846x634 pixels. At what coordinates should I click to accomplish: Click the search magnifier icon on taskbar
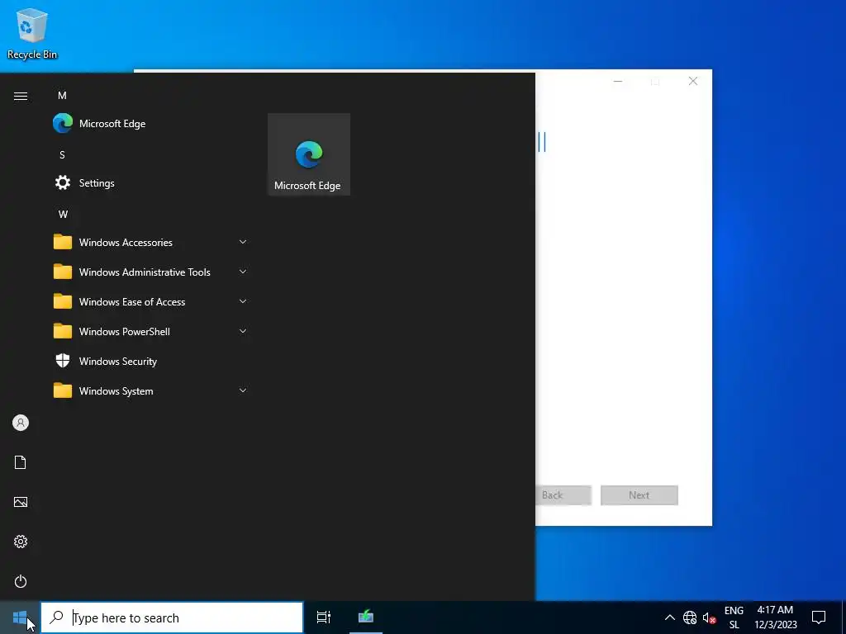(x=56, y=617)
